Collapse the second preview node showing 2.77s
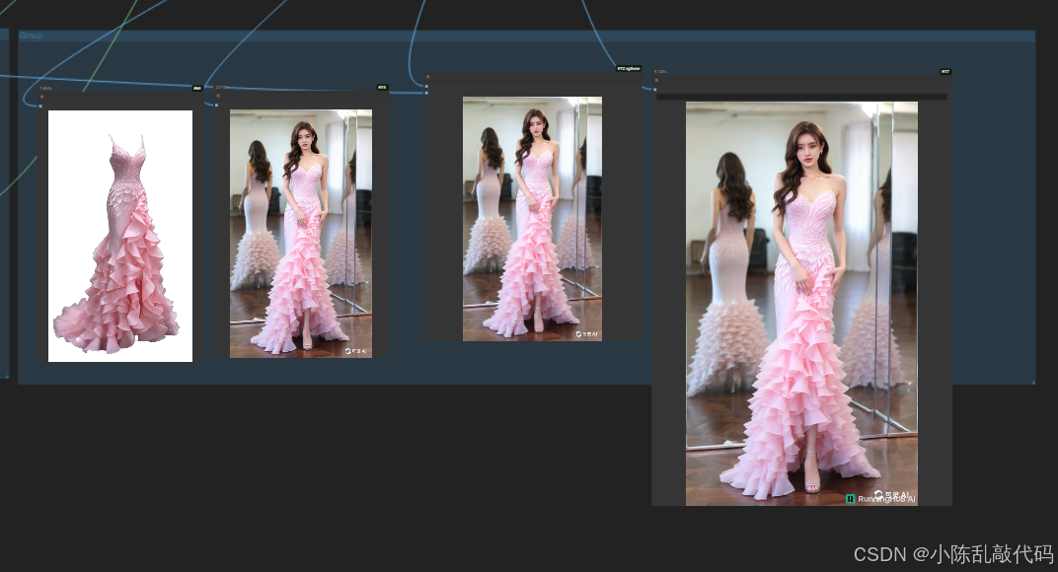The width and height of the screenshot is (1058, 572). click(218, 96)
